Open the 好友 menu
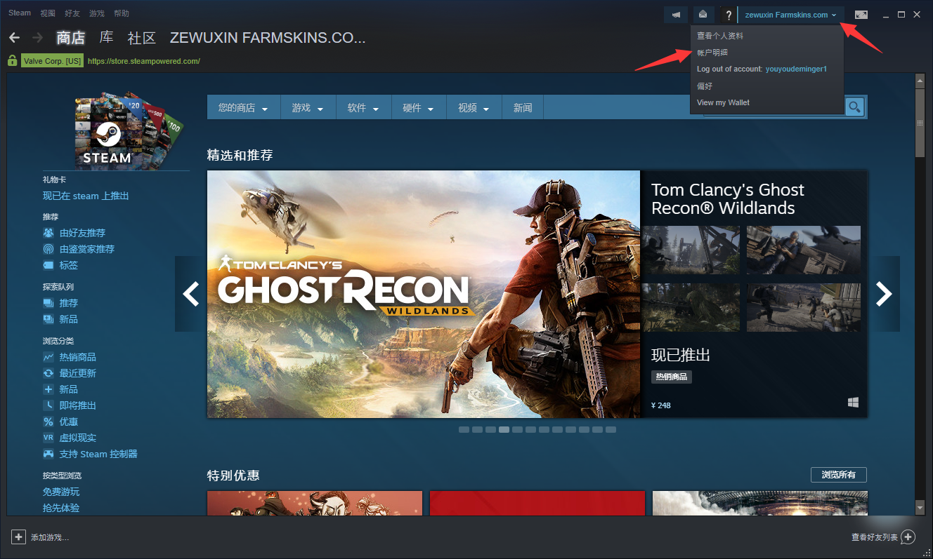933x559 pixels. [x=72, y=13]
